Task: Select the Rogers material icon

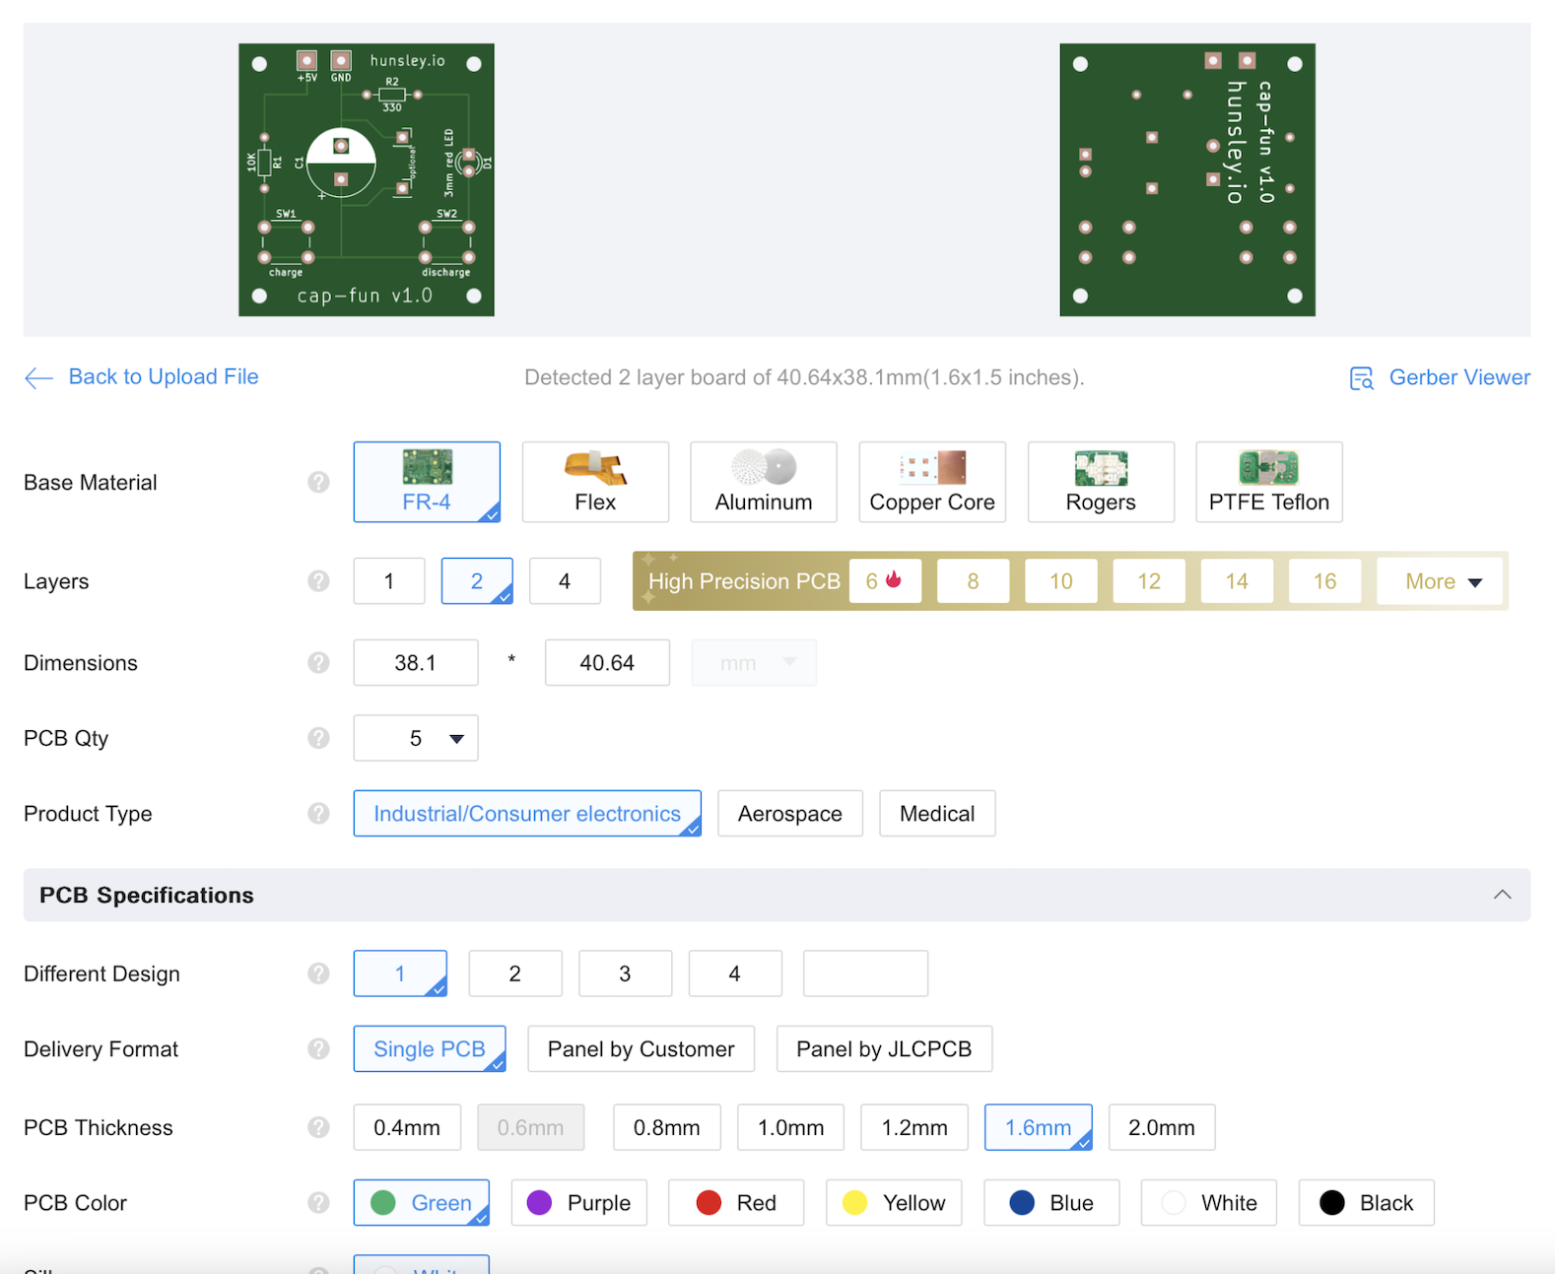Action: click(x=1101, y=468)
